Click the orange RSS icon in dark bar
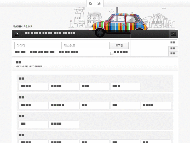The image size is (190, 143). coord(17,34)
